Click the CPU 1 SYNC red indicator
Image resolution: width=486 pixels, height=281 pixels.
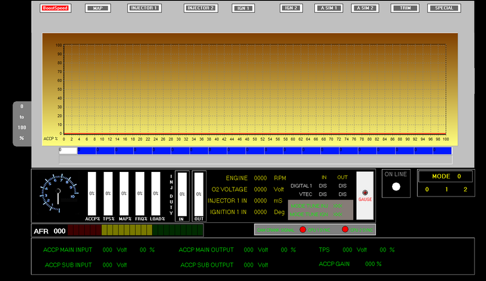[303, 229]
